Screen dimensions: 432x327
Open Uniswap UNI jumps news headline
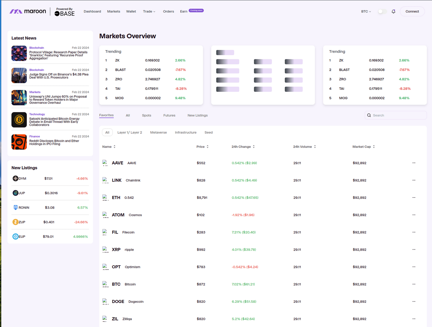tap(58, 100)
